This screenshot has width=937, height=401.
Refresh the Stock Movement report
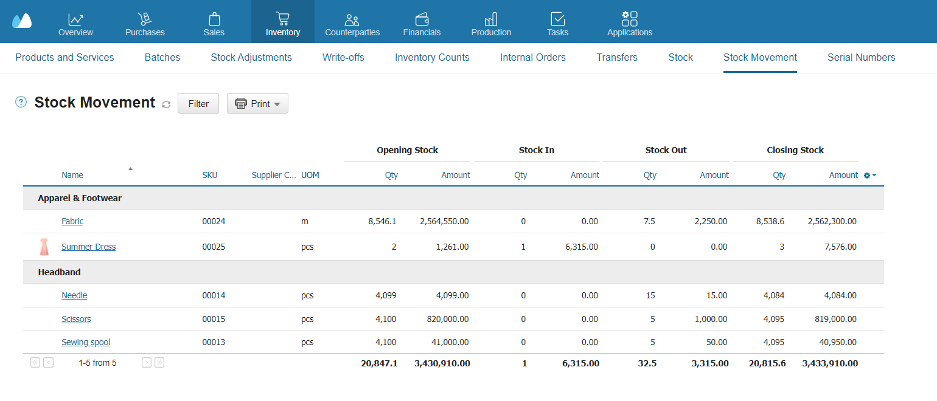166,104
